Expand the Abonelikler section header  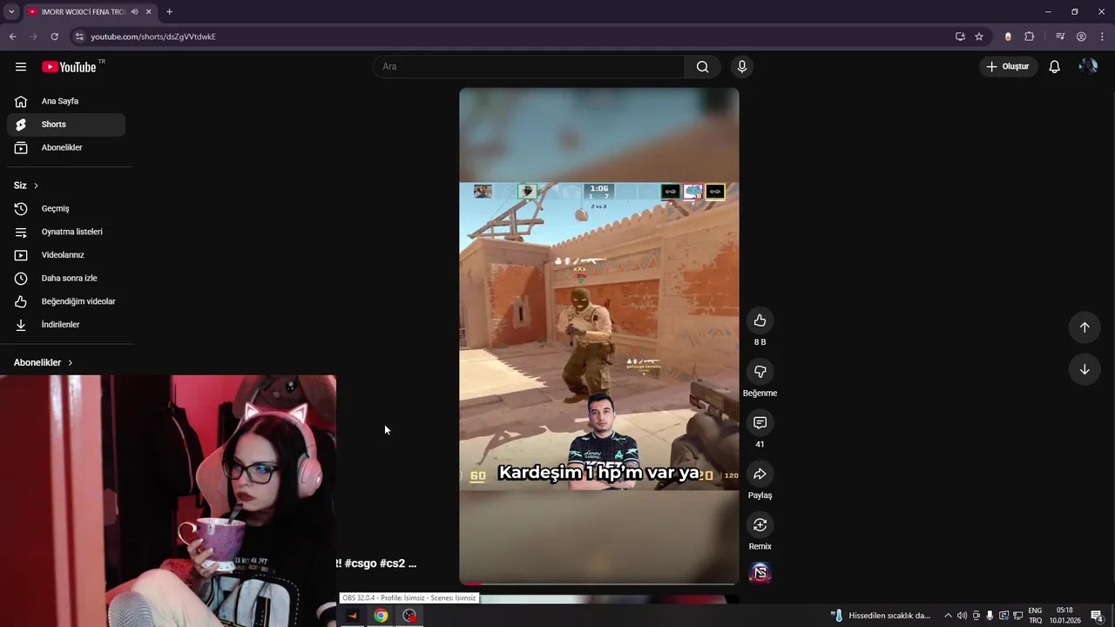[x=44, y=362]
